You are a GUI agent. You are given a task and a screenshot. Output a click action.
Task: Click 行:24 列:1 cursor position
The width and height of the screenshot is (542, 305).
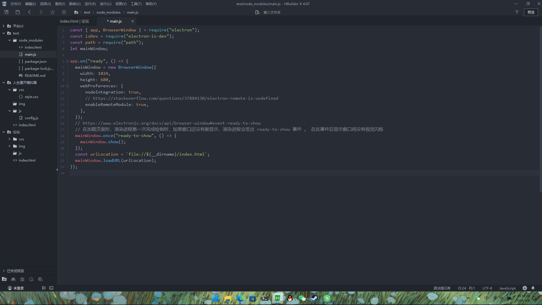(x=466, y=288)
